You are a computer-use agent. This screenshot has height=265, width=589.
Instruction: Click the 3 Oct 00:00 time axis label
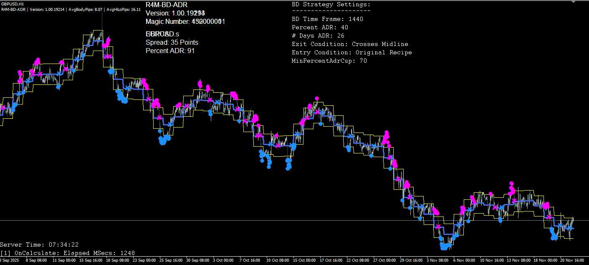[223, 260]
